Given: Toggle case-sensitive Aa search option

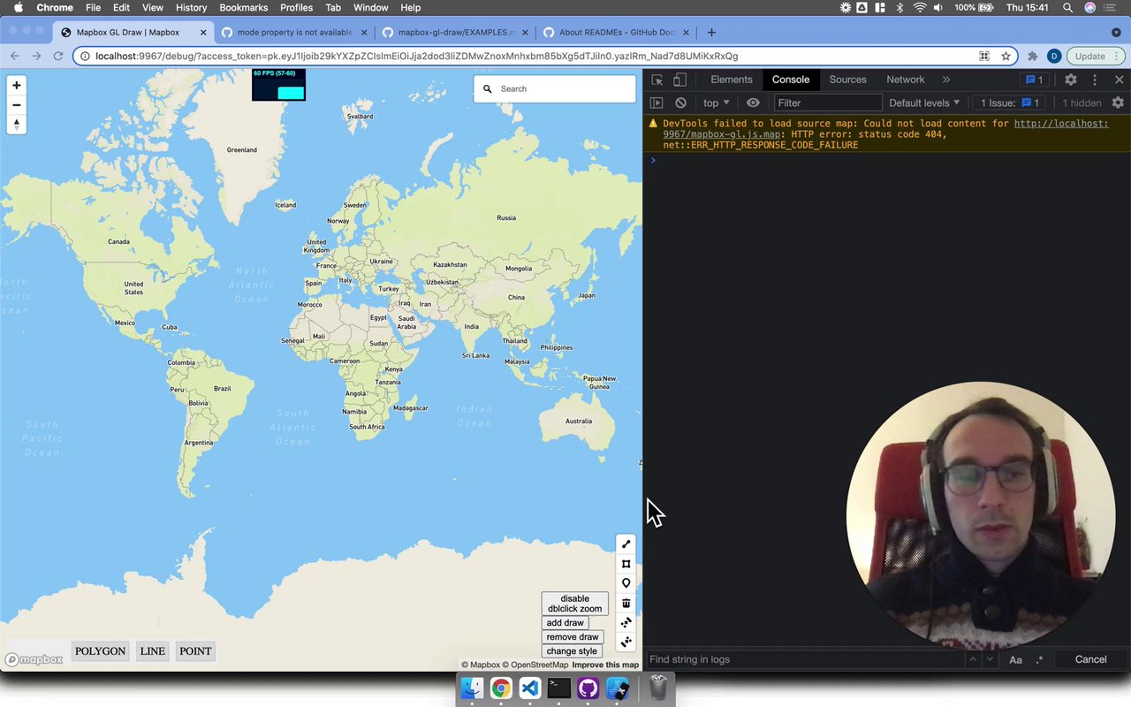Looking at the screenshot, I should pyautogui.click(x=1015, y=659).
